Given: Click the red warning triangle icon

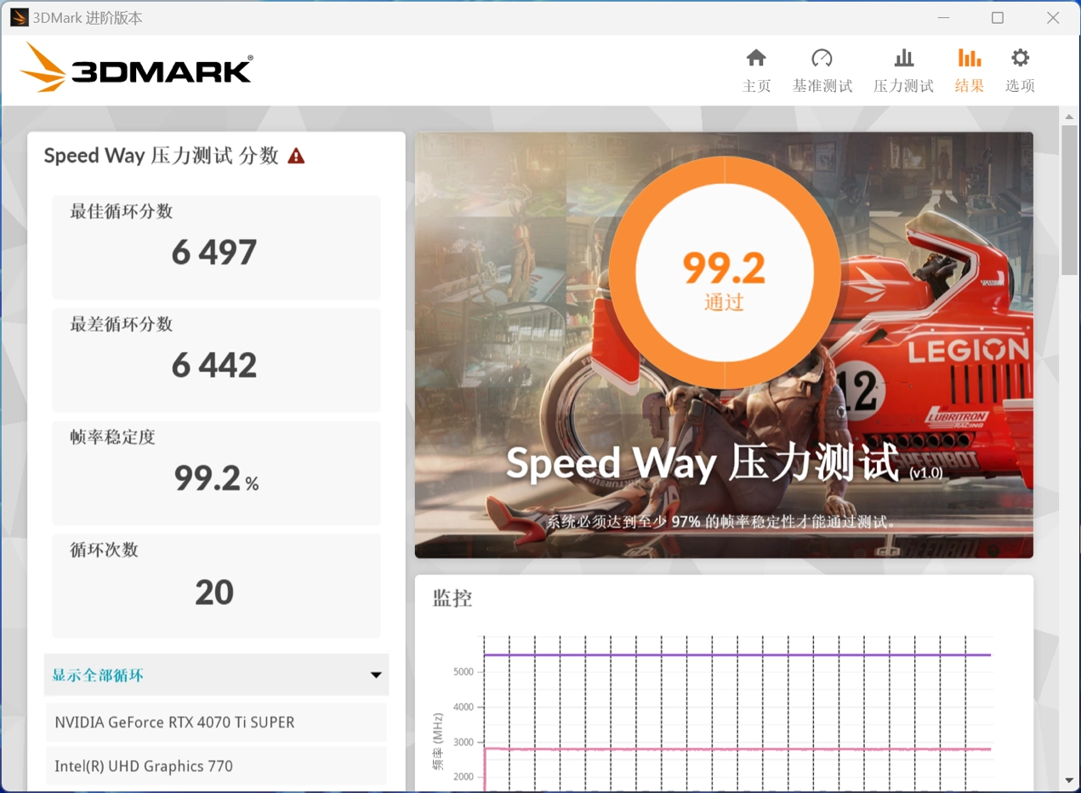Looking at the screenshot, I should [296, 156].
